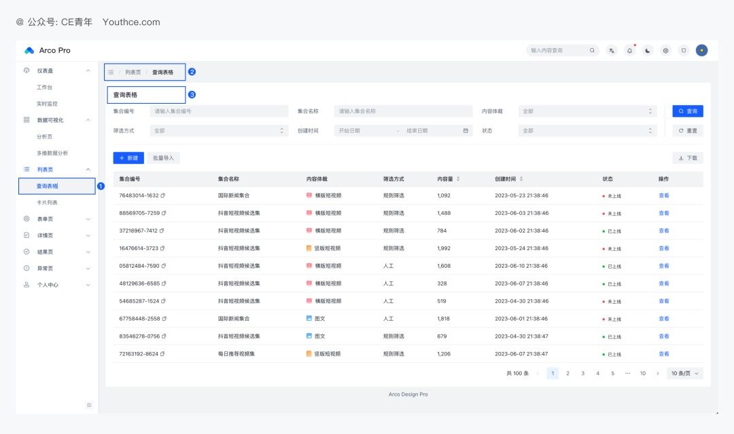This screenshot has width=734, height=434.
Task: Click 查看 for row 72163192-8624
Action: 664,354
